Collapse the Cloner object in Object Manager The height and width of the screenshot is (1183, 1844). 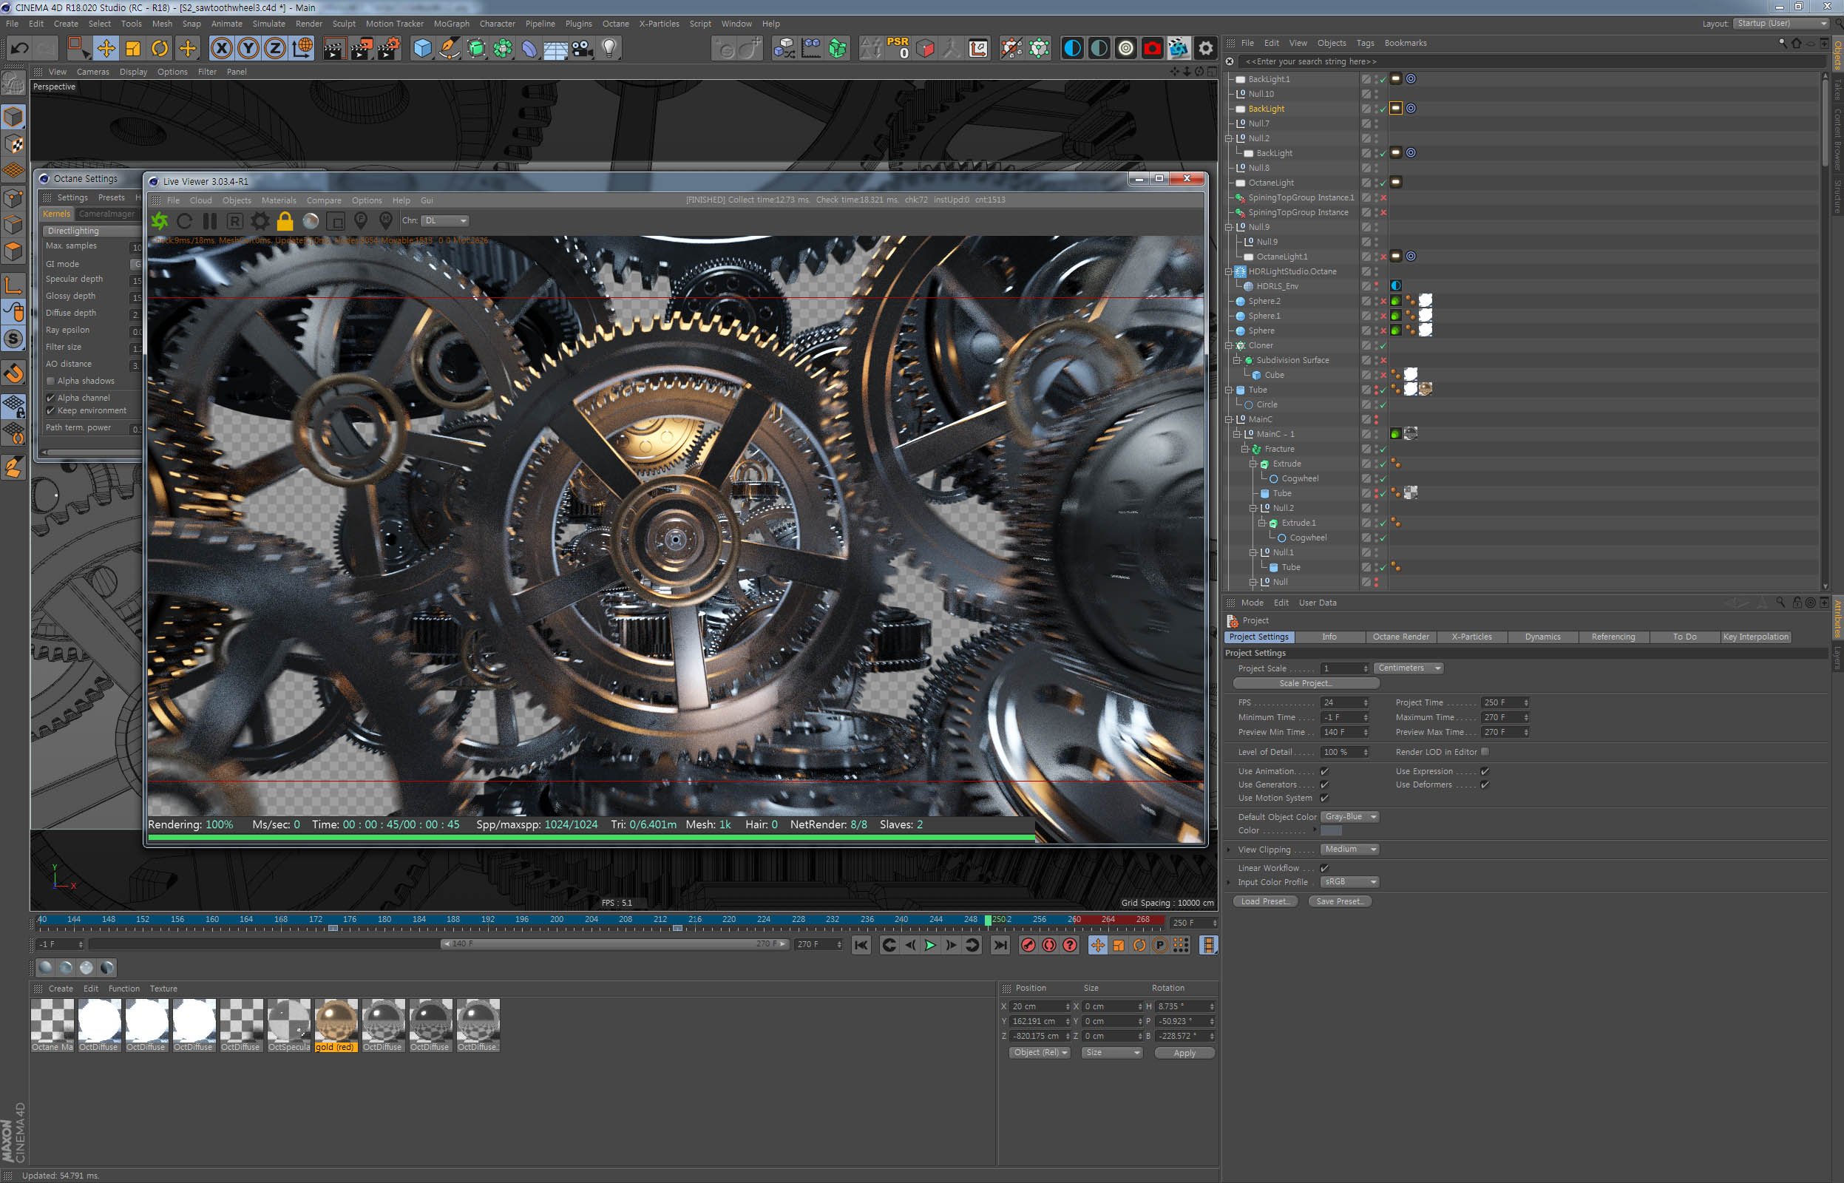[1229, 346]
